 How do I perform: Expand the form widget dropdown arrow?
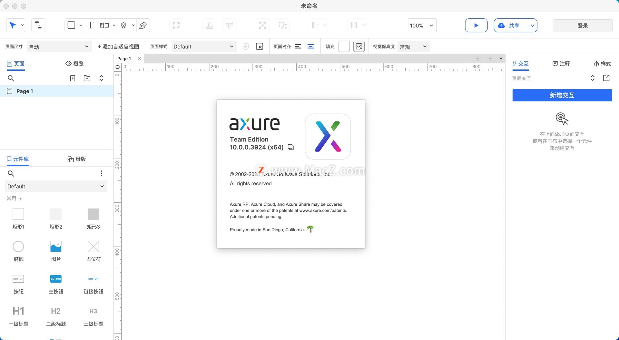coord(114,25)
